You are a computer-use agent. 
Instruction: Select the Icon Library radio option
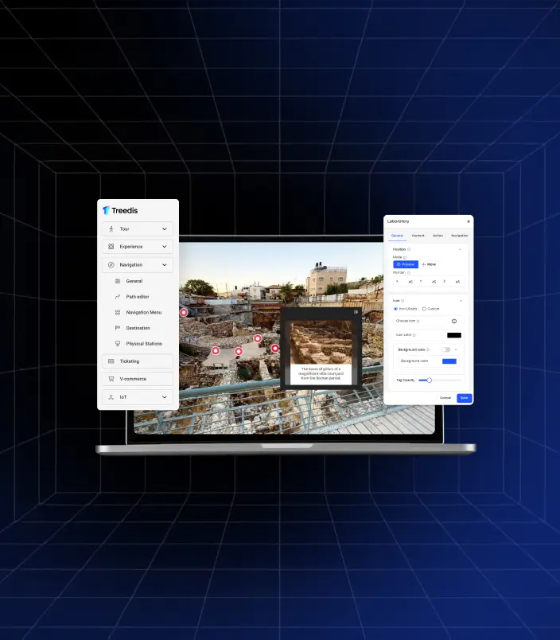(395, 309)
